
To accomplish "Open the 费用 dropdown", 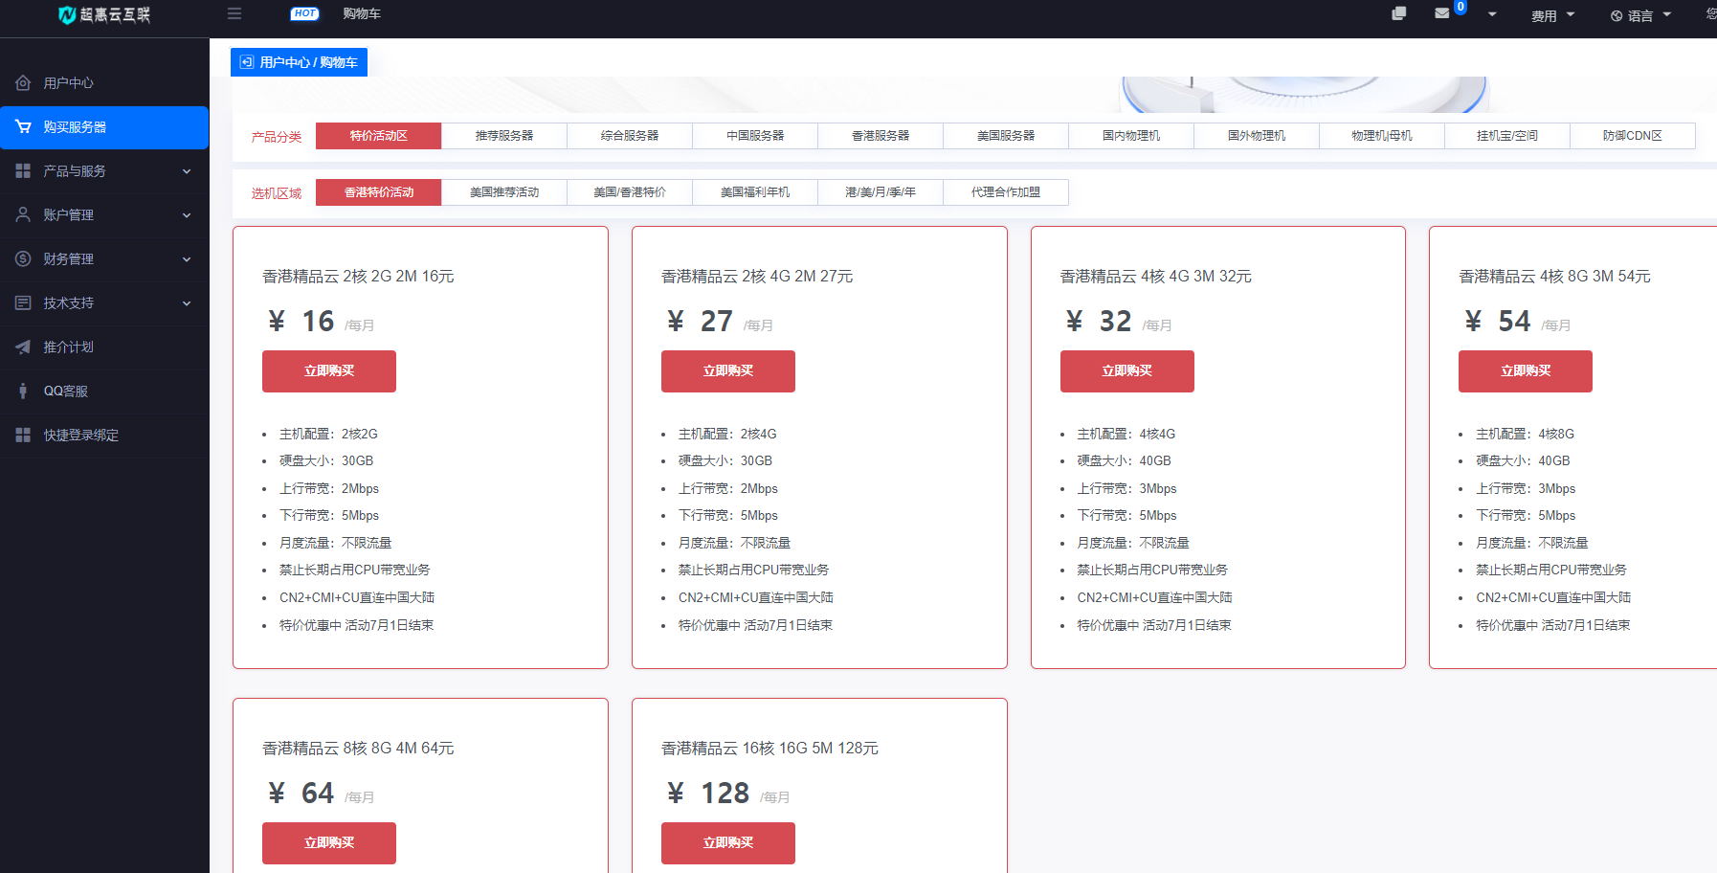I will click(1552, 15).
